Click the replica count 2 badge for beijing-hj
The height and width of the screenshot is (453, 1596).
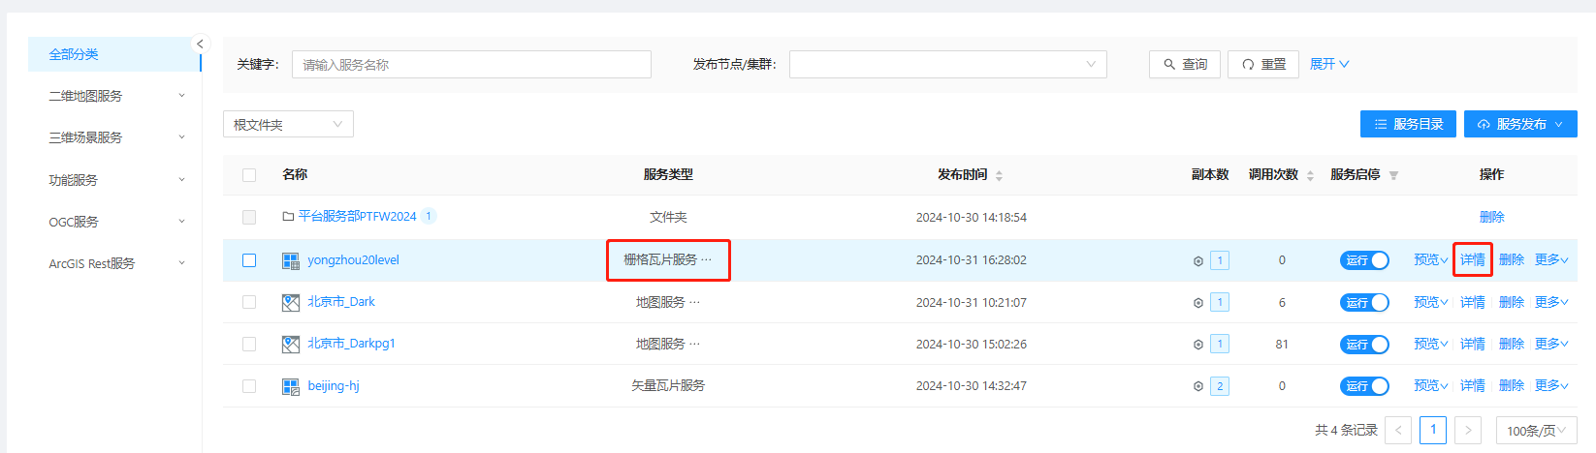click(1220, 386)
